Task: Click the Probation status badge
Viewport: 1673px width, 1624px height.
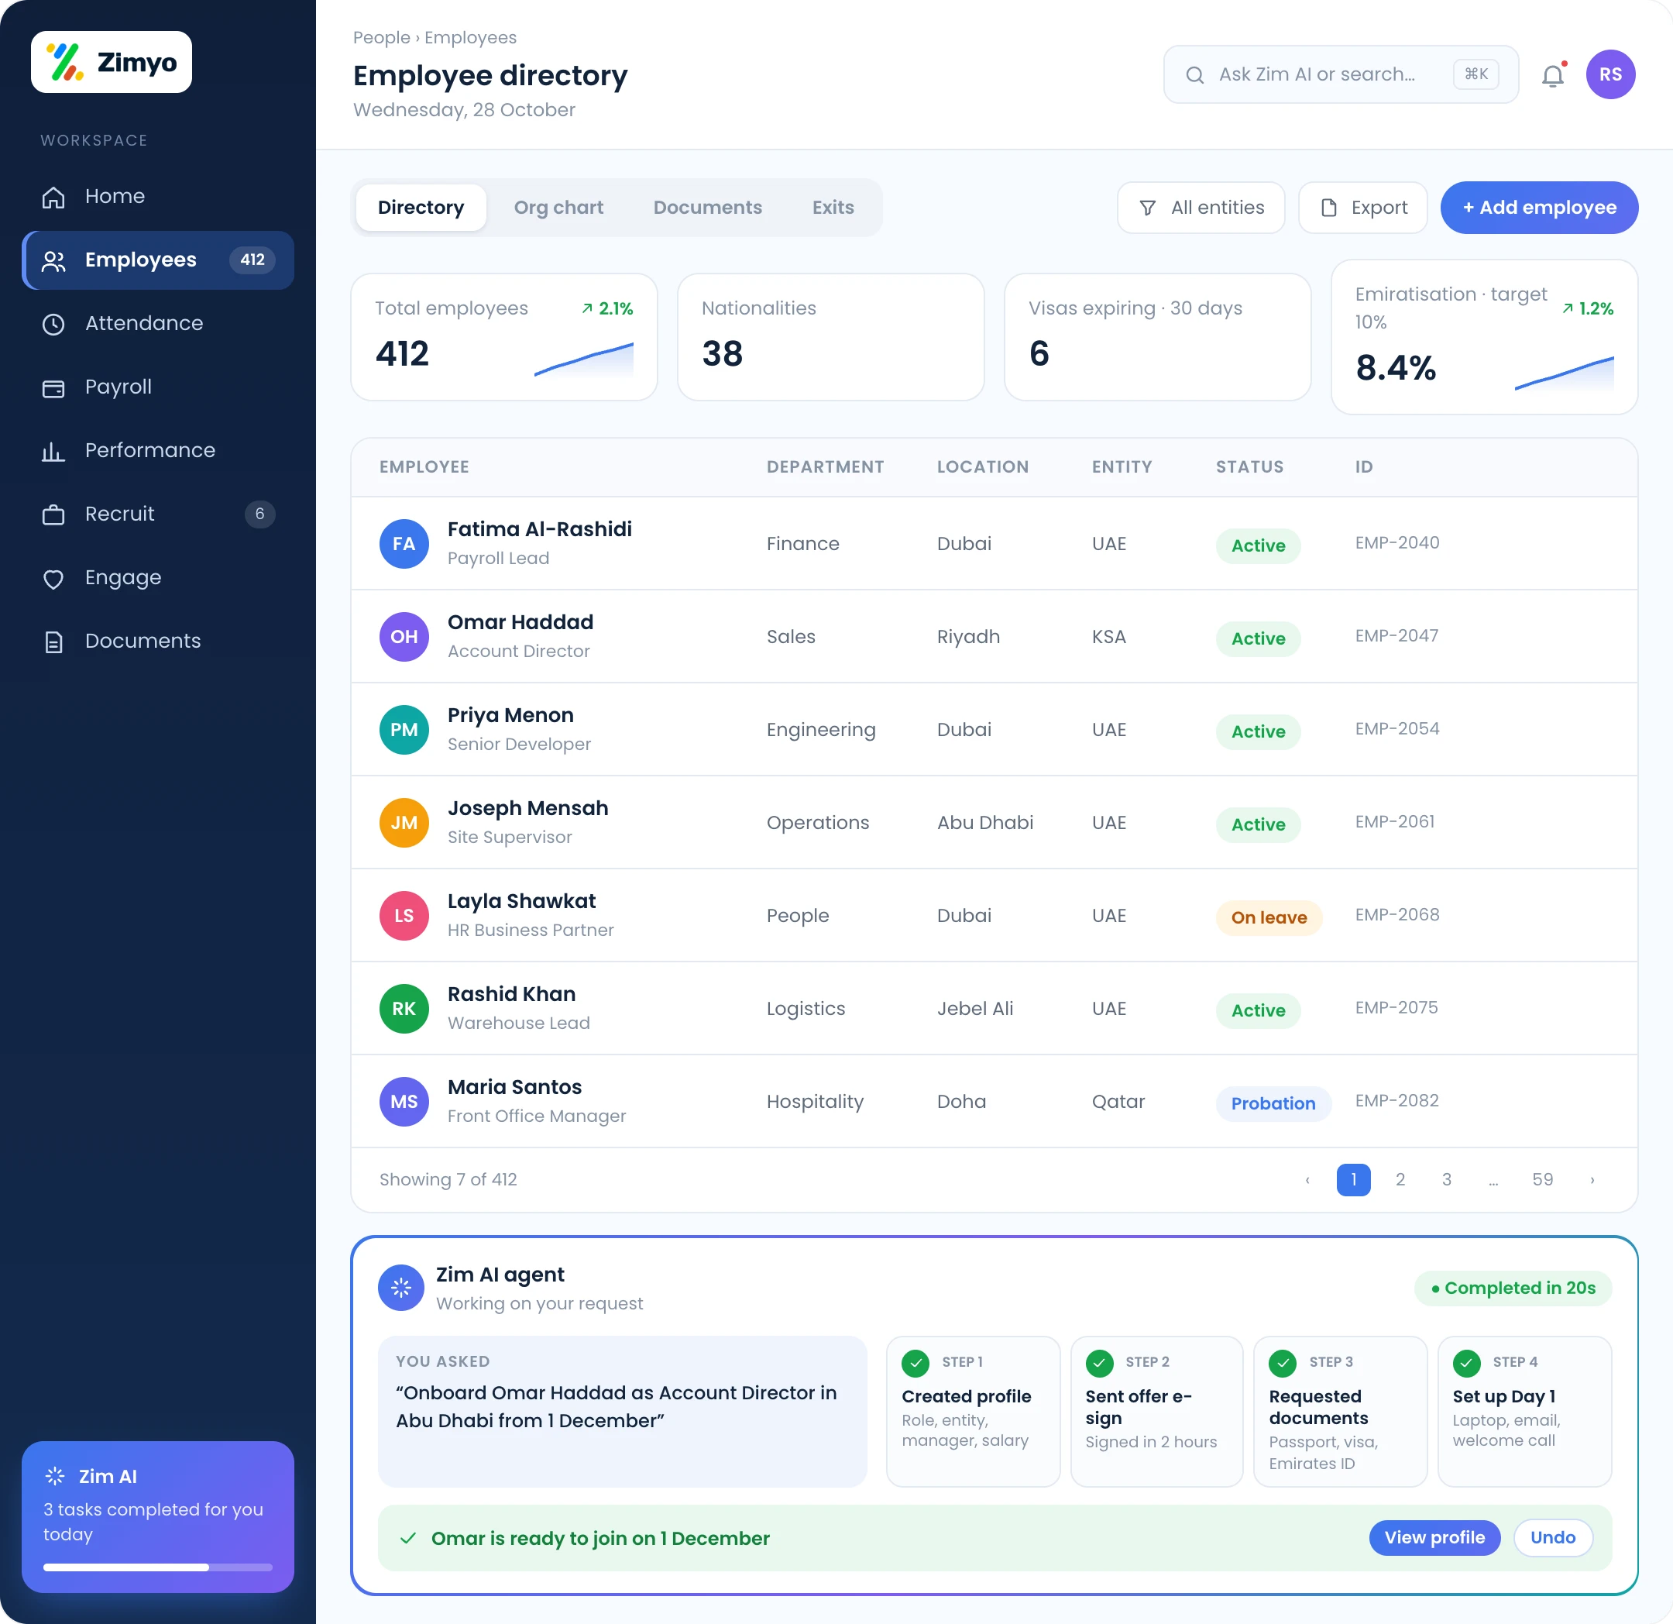Action: click(x=1273, y=1104)
